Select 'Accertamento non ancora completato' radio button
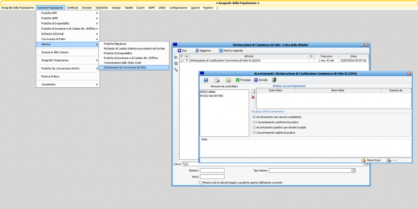The height and width of the screenshot is (209, 418). [254, 117]
